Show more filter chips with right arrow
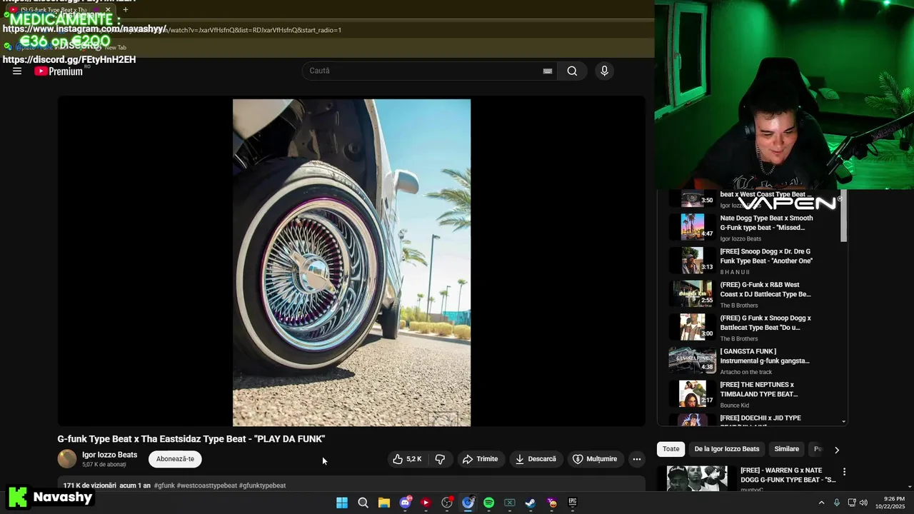This screenshot has width=914, height=514. (837, 450)
